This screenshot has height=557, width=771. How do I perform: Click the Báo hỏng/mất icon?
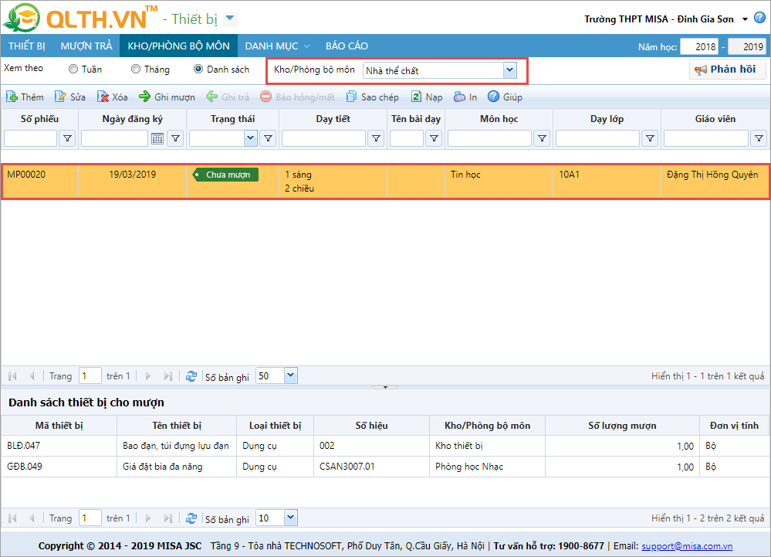(265, 97)
